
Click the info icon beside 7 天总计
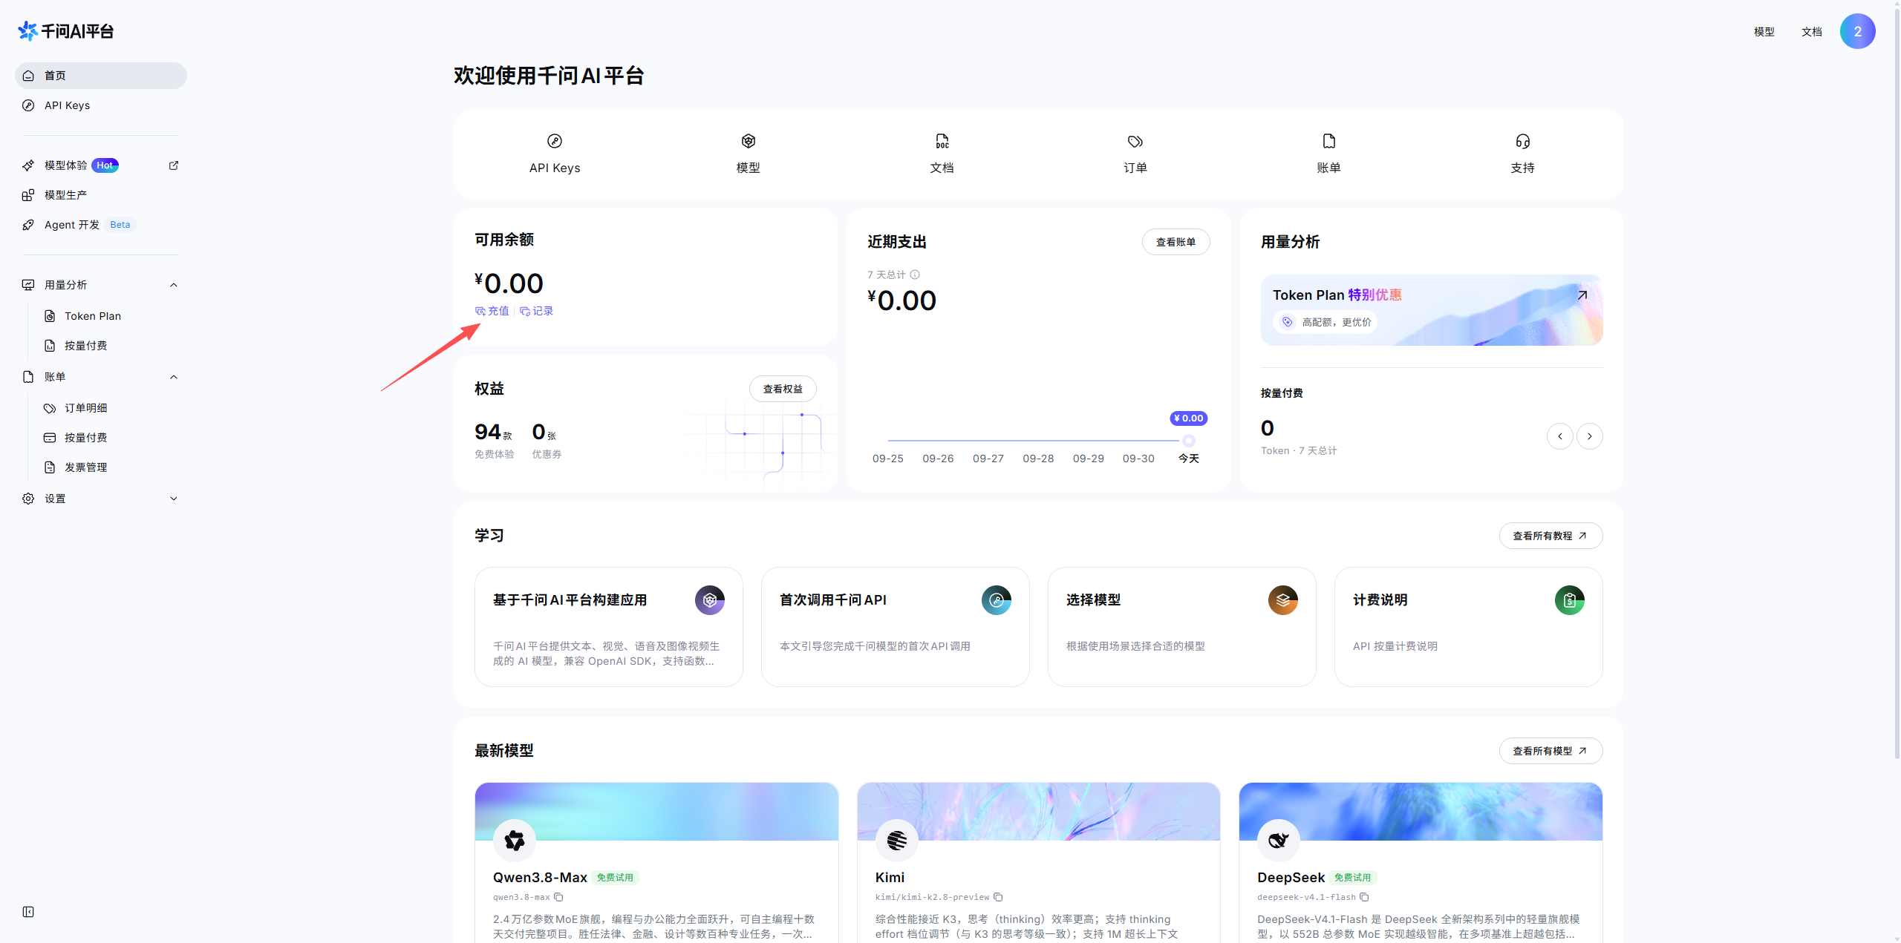pyautogui.click(x=915, y=275)
